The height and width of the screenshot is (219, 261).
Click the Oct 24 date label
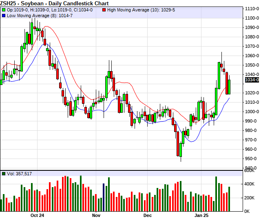pos(37,215)
